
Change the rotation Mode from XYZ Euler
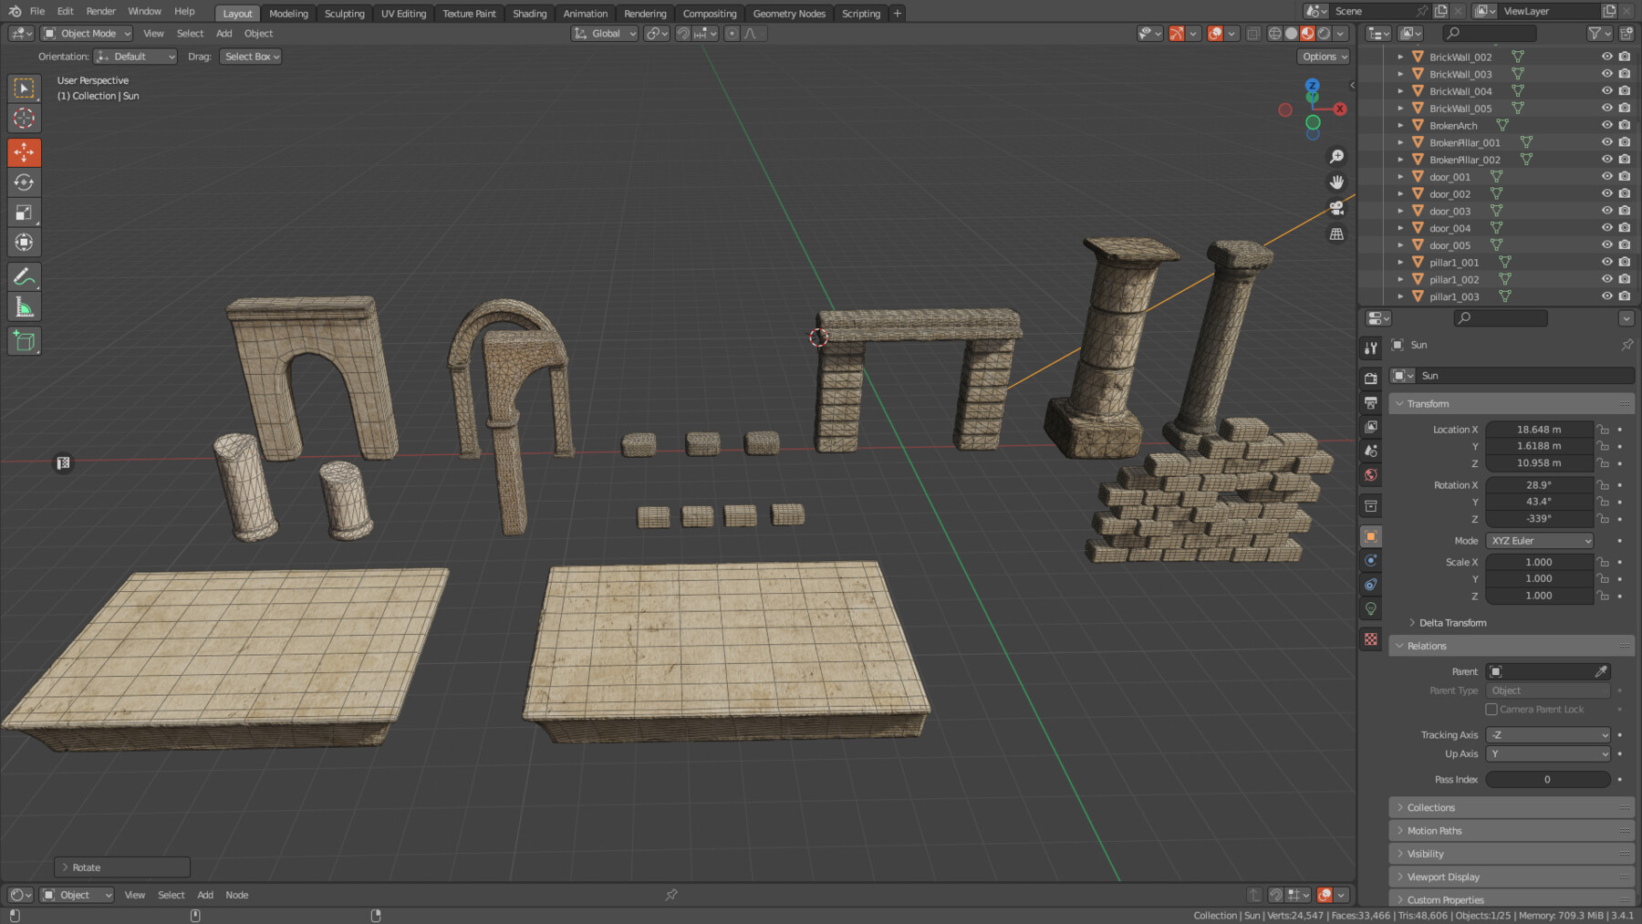coord(1539,540)
